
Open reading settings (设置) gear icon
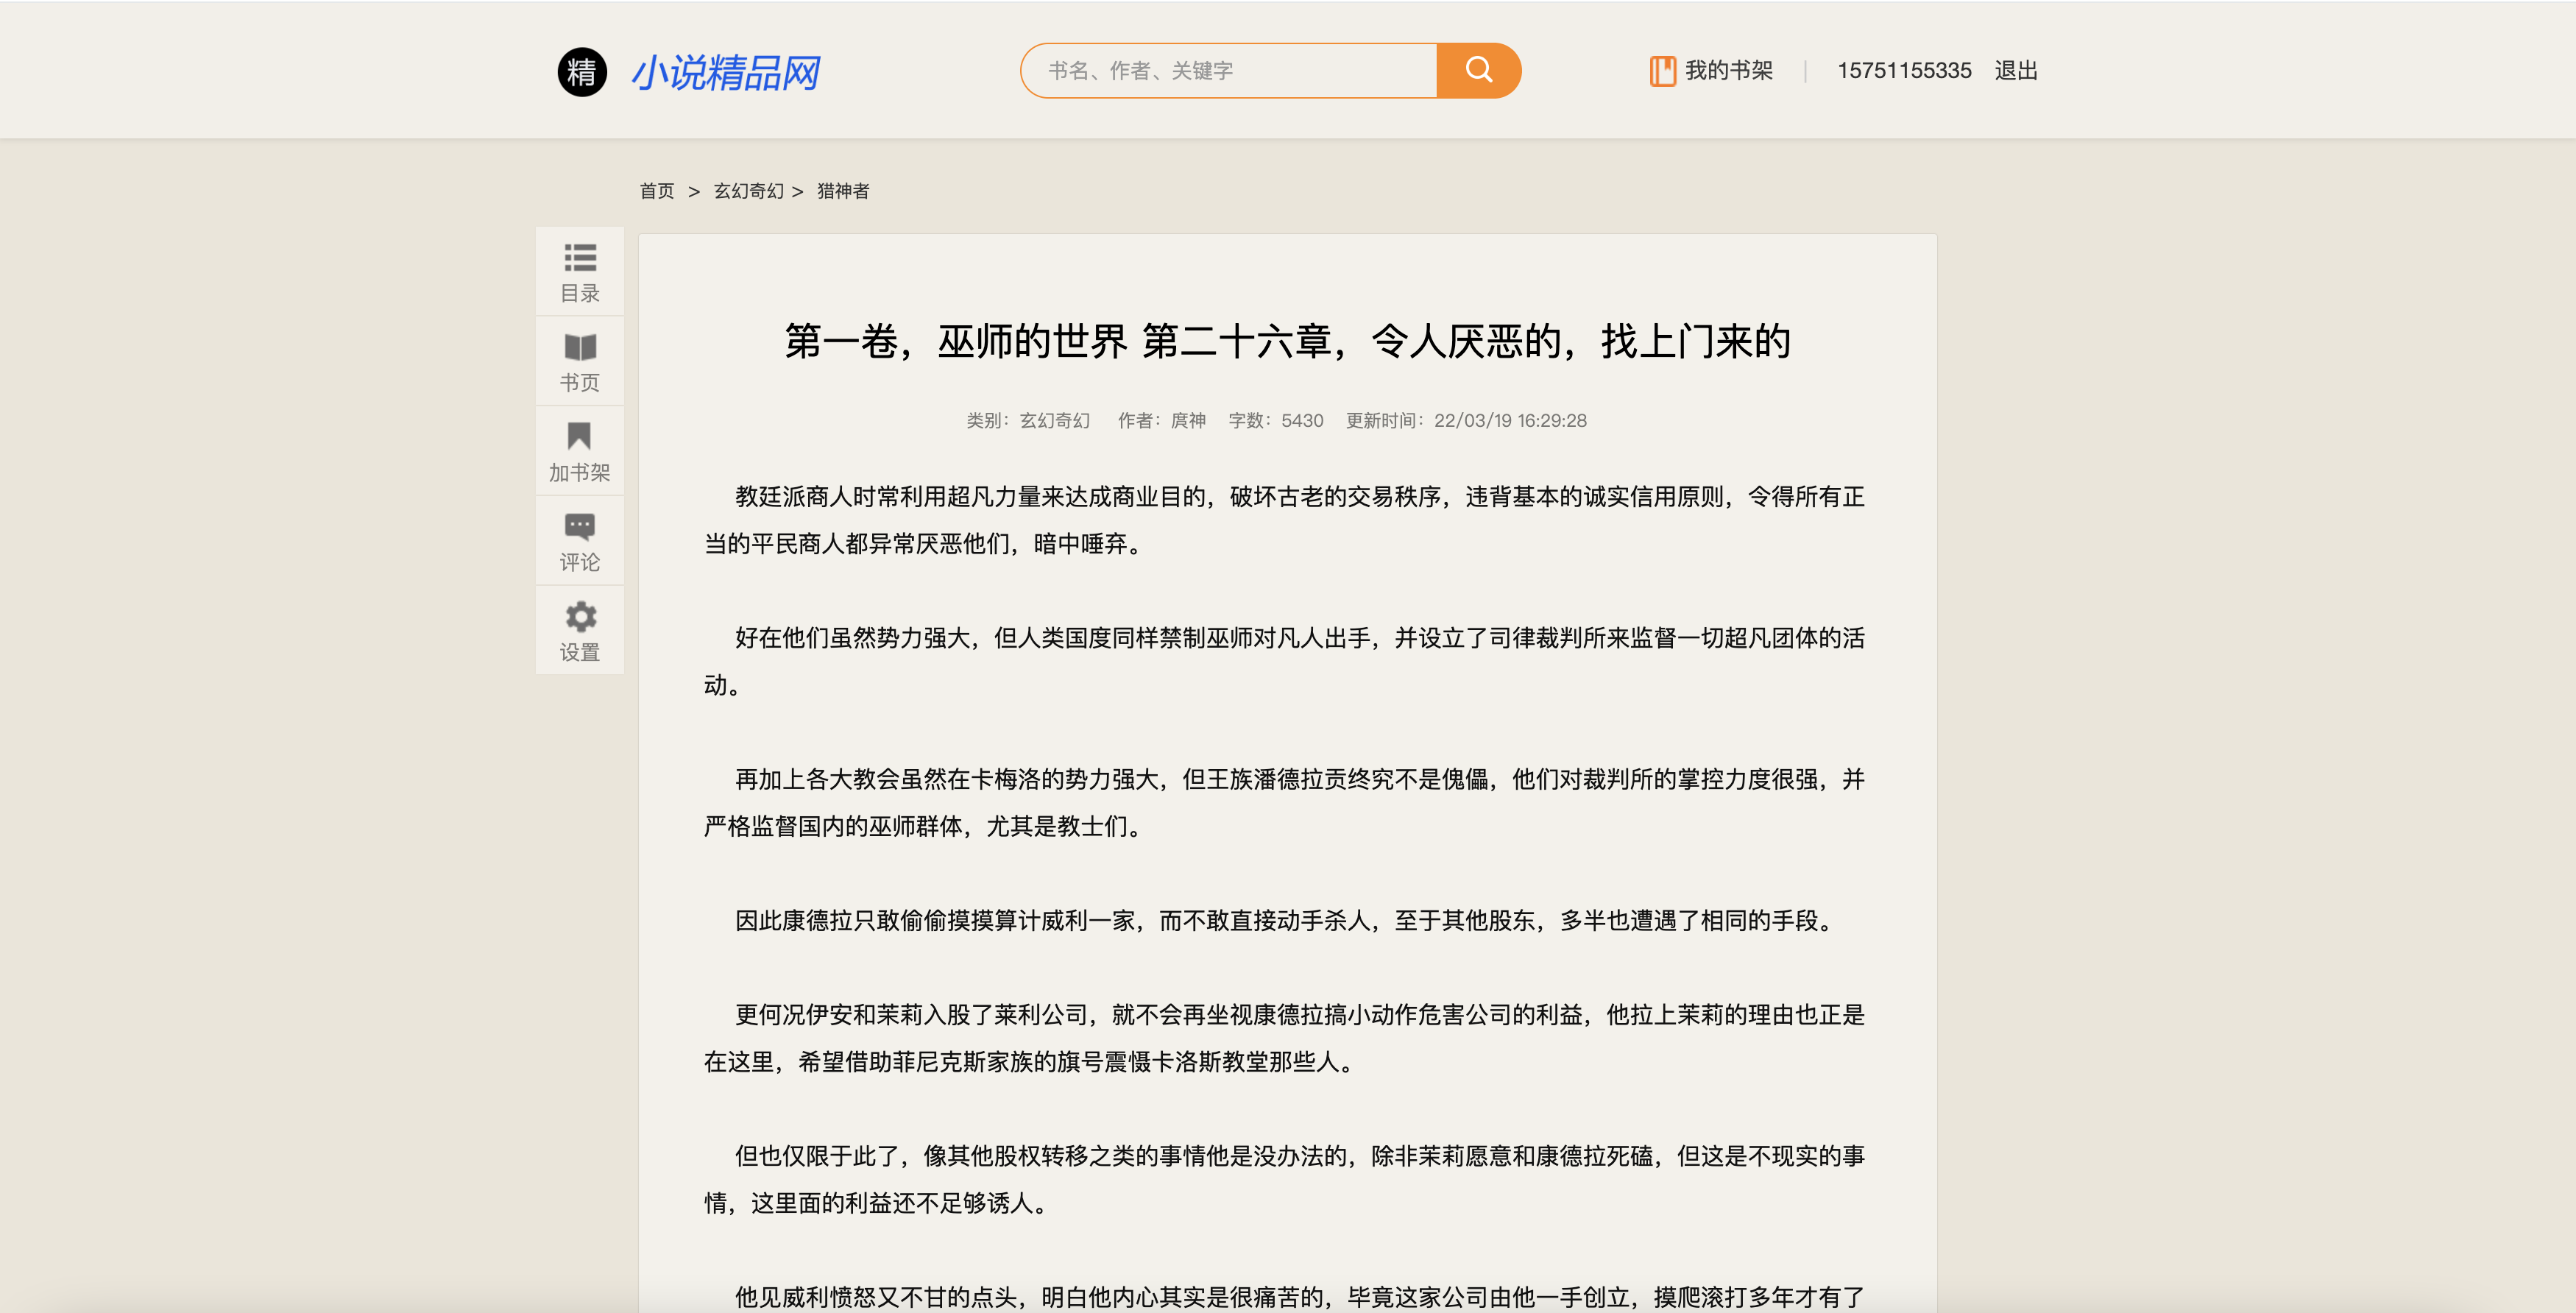point(579,617)
